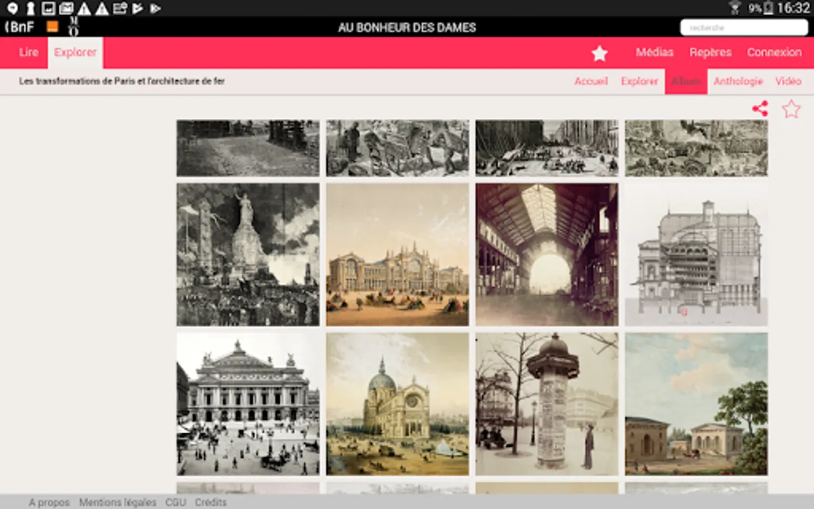814x509 pixels.
Task: Tap the battery status icon
Action: point(768,8)
